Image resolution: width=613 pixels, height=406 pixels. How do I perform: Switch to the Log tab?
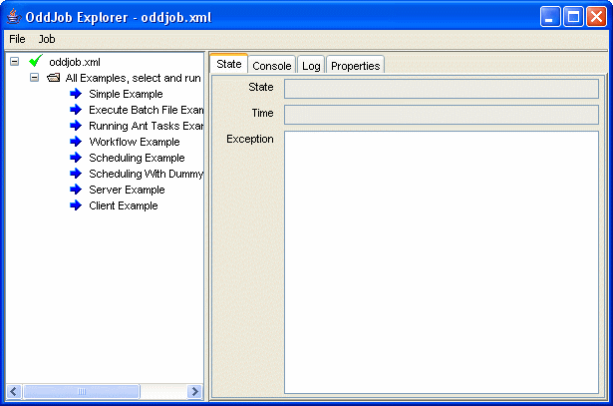[x=311, y=66]
